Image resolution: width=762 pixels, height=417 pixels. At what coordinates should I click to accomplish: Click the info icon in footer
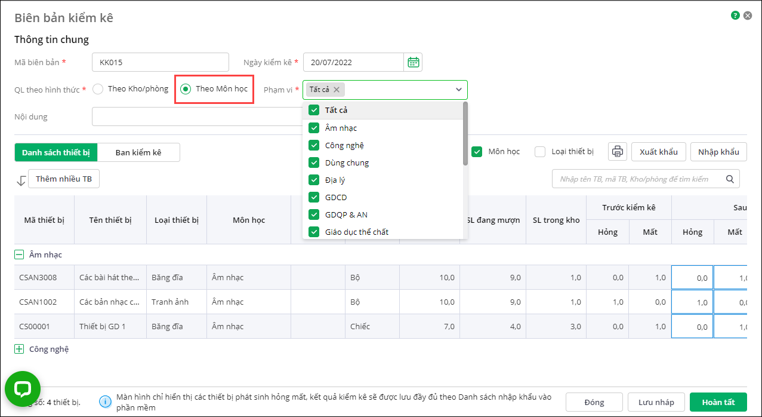[105, 402]
